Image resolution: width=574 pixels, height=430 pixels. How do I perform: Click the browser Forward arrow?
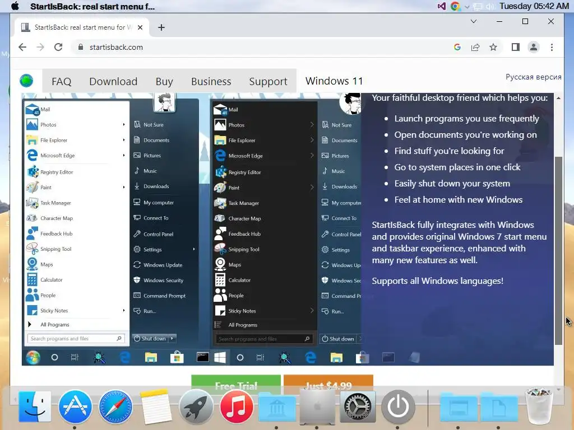(40, 47)
